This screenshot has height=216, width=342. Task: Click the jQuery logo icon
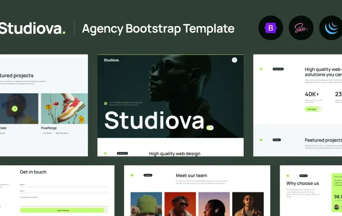tap(331, 28)
